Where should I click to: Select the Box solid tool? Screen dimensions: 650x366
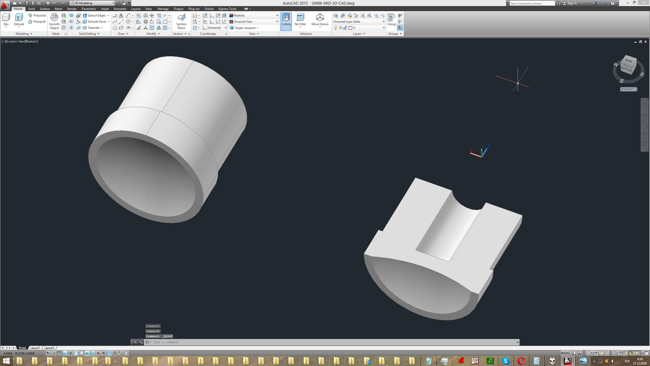pyautogui.click(x=6, y=20)
